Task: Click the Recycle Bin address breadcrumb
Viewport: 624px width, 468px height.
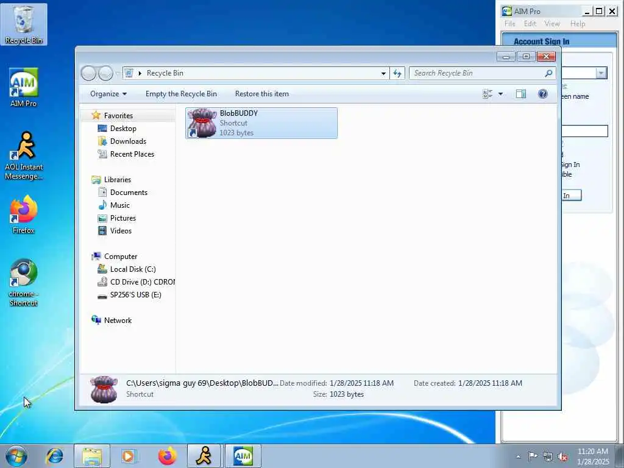Action: [165, 73]
